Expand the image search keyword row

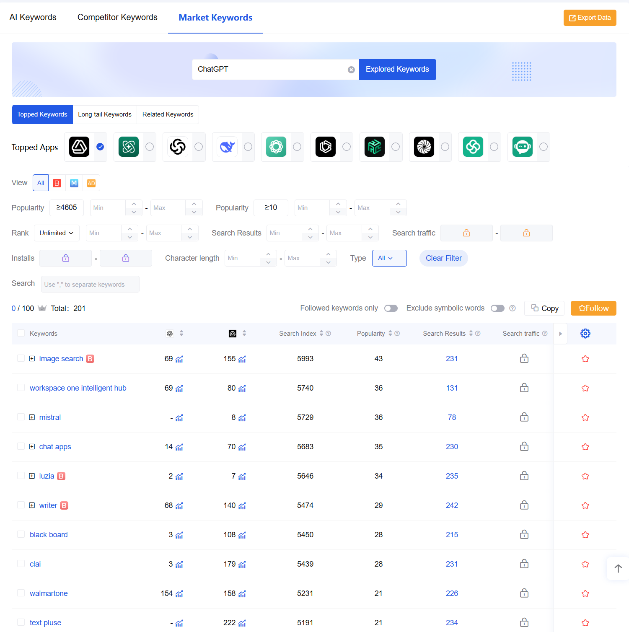tap(32, 359)
